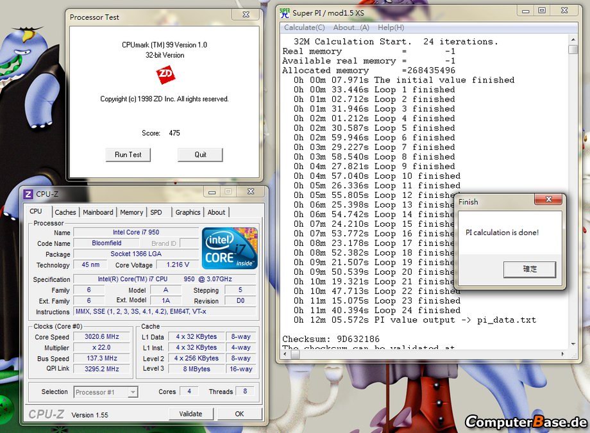This screenshot has width=590, height=433.
Task: Click Quit in Processor Test
Action: tap(200, 154)
